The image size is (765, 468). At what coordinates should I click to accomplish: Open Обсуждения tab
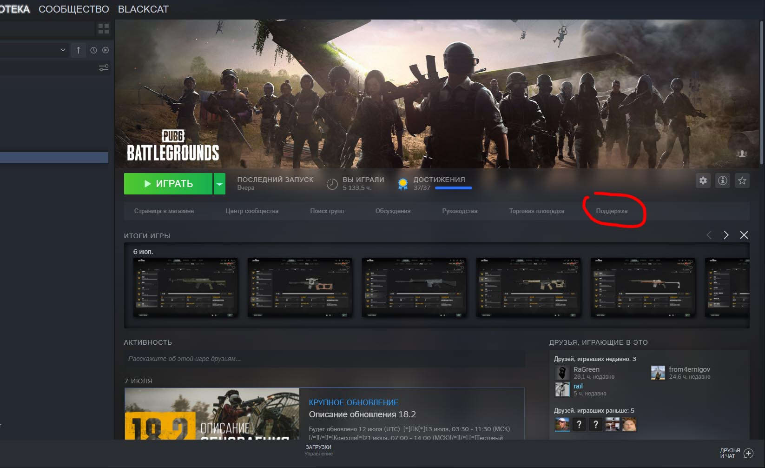pos(393,211)
